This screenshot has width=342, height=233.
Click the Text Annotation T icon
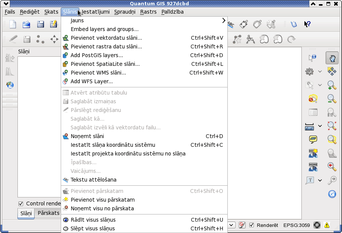coord(310,180)
